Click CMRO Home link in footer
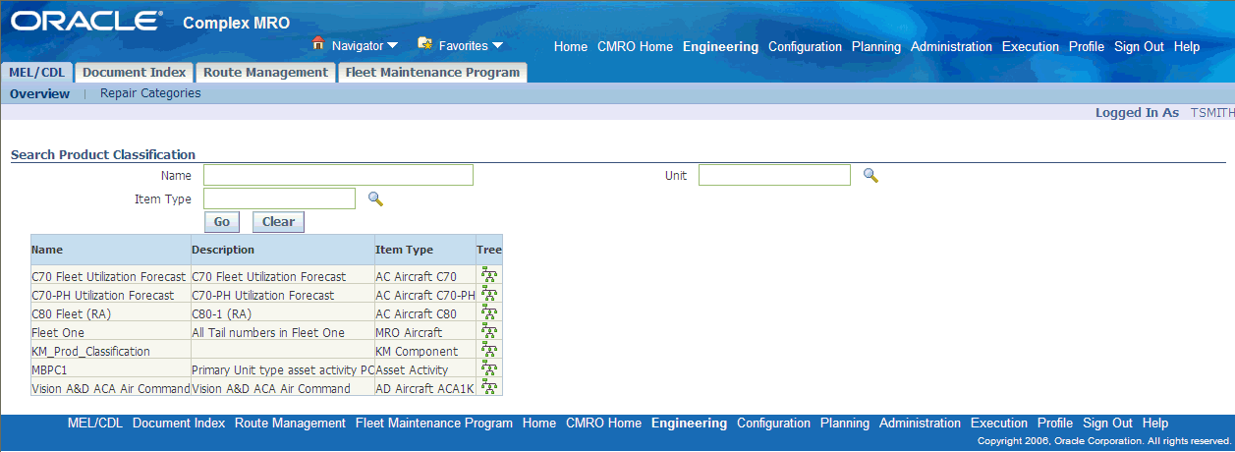This screenshot has height=452, width=1235. 603,424
